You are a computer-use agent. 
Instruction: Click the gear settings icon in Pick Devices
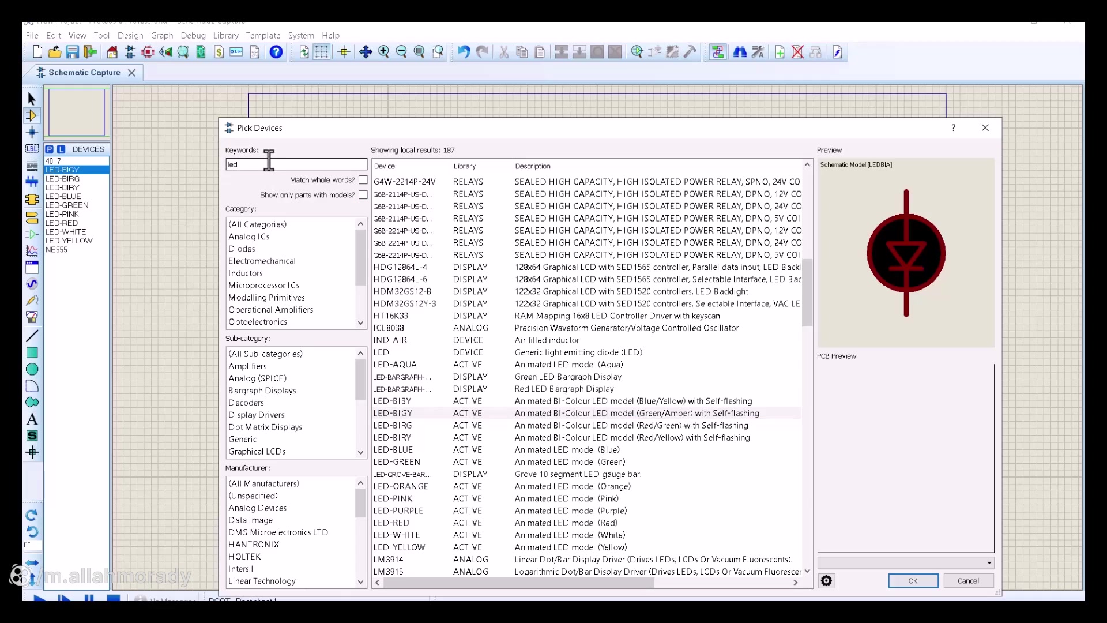(826, 581)
